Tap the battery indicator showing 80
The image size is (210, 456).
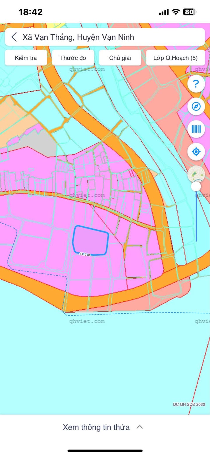coord(189,12)
